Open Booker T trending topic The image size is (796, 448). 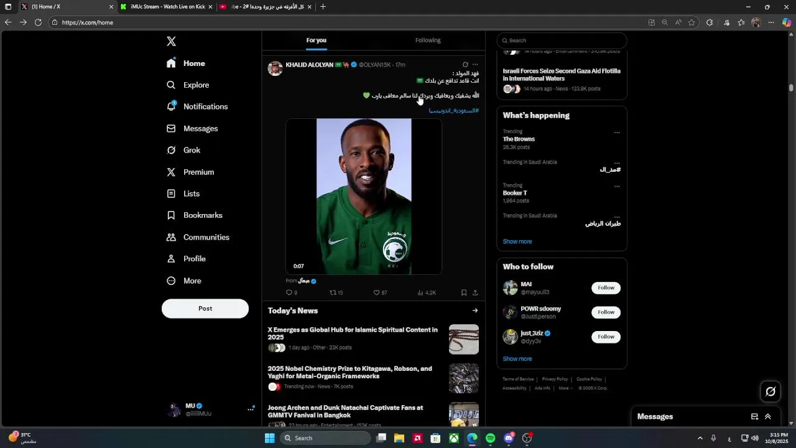coord(515,194)
